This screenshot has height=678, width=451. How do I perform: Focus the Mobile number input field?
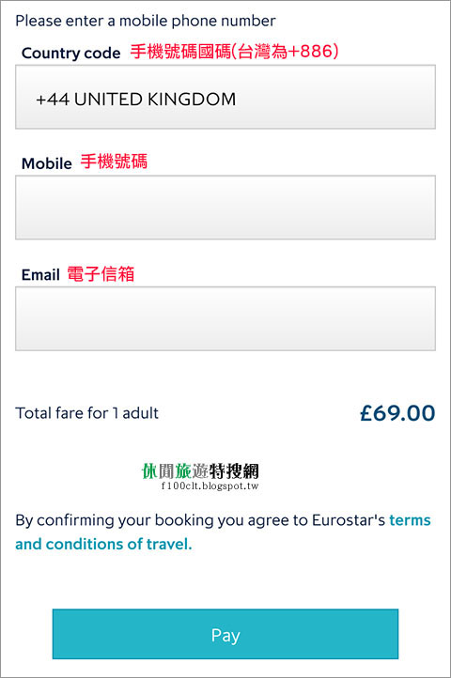coord(225,208)
